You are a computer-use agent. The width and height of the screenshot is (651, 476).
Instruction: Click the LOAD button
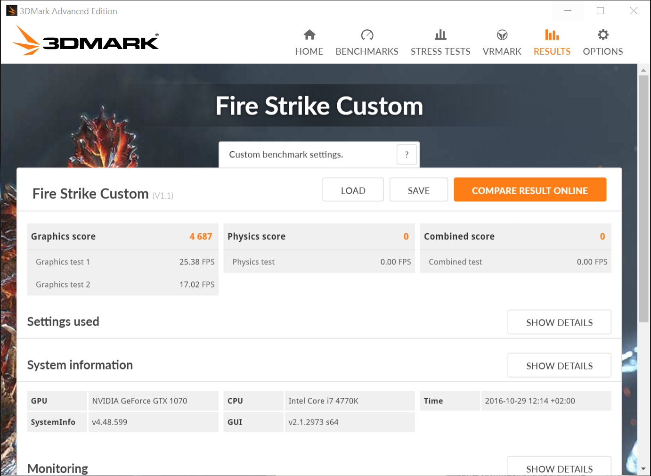coord(353,189)
